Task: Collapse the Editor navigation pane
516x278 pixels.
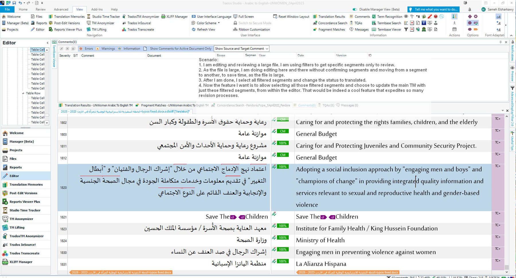Action: coord(48,43)
